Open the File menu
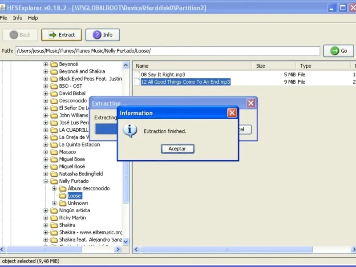Screen dimensions: 356x267 tap(4, 18)
